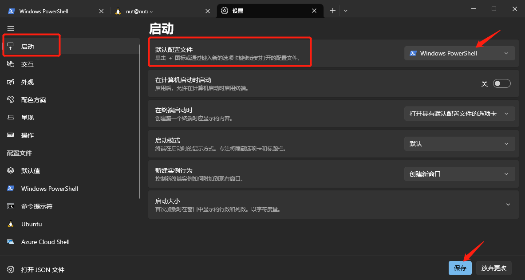Click 打开 JSON 文件 link
Screen dimensions: 525x280
click(x=43, y=270)
